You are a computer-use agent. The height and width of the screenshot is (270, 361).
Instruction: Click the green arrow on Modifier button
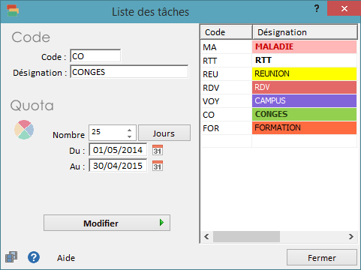coord(161,222)
